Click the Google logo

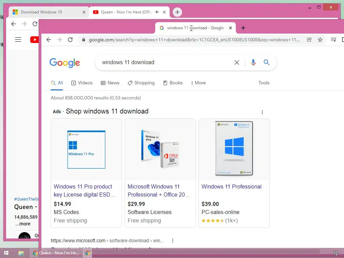65,63
